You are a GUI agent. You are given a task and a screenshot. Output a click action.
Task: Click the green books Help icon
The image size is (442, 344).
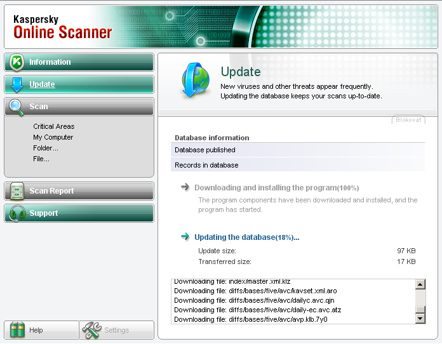pyautogui.click(x=17, y=329)
